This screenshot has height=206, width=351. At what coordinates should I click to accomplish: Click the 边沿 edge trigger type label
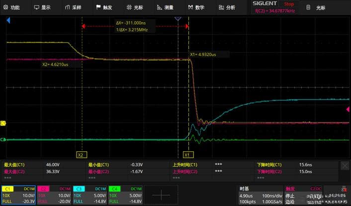click(x=290, y=202)
